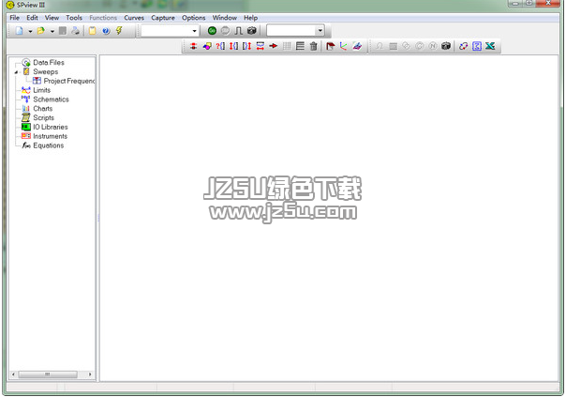Screen dimensions: 566x397
Task: Select Schematics in the project tree
Action: coord(51,99)
